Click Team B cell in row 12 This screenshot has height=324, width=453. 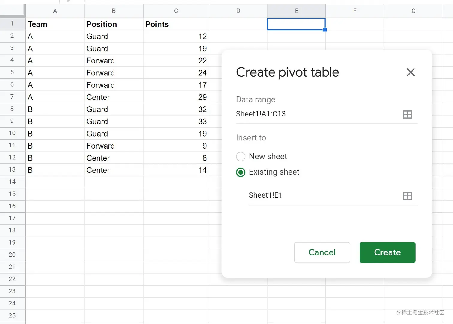point(55,158)
